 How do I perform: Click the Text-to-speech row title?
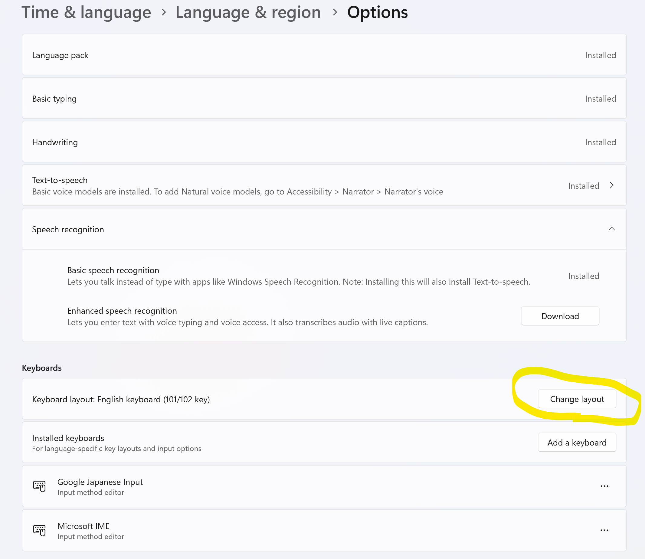60,180
